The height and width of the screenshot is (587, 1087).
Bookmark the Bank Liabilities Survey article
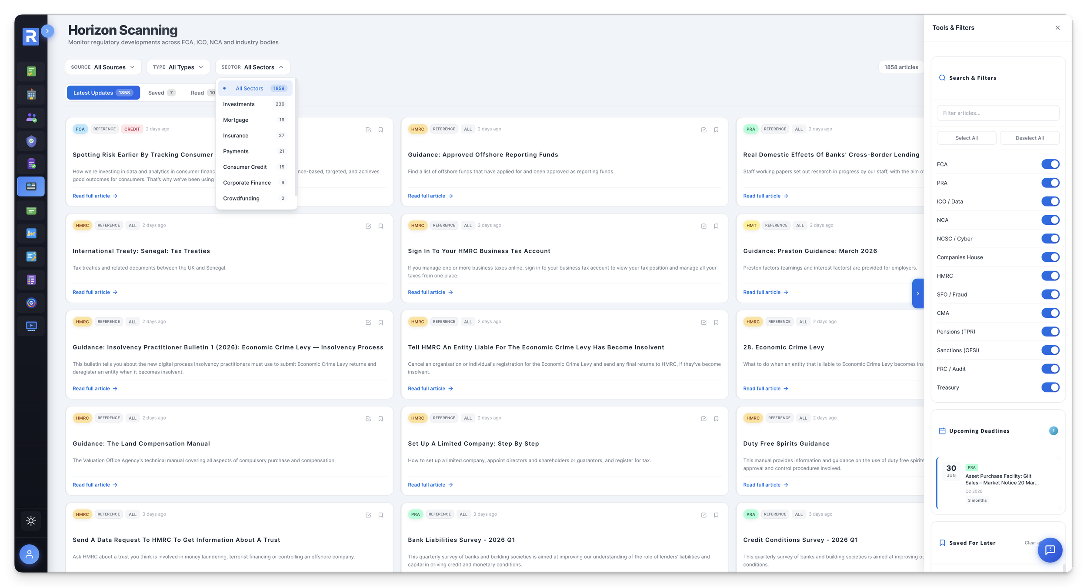point(716,515)
